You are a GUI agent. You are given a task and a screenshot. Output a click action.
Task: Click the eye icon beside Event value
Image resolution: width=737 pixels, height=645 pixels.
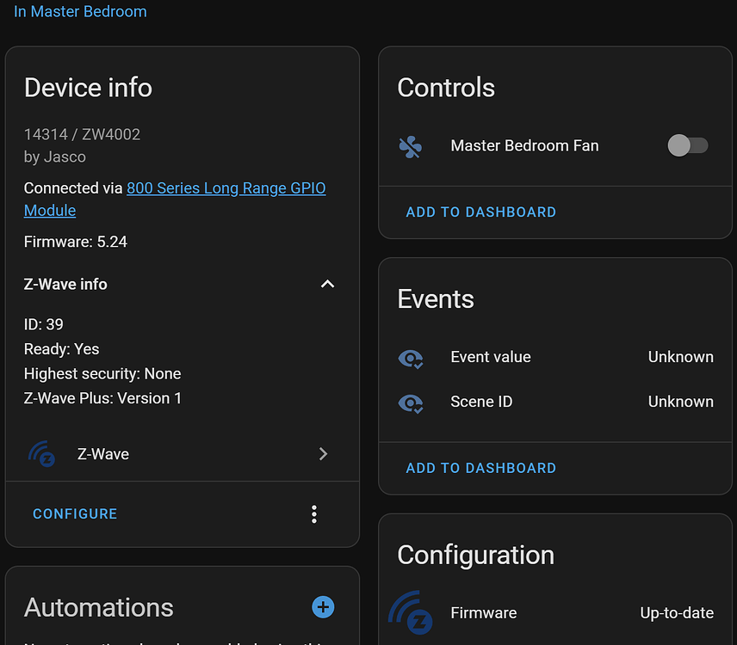pos(411,358)
